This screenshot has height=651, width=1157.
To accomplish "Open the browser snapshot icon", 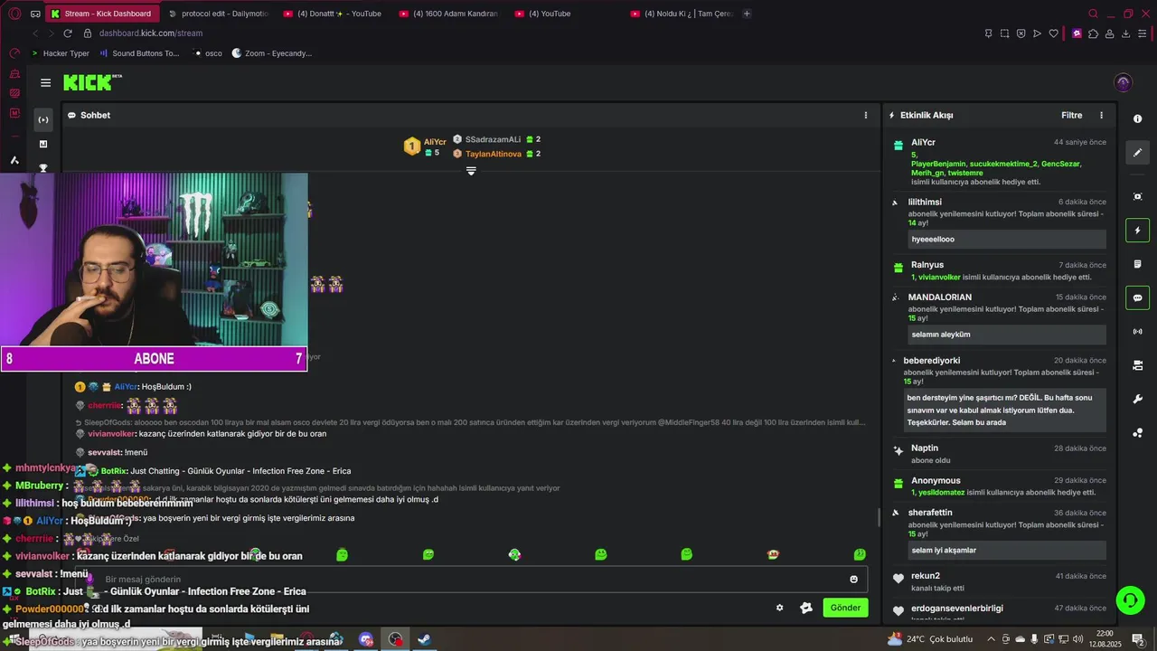I will pyautogui.click(x=1004, y=33).
